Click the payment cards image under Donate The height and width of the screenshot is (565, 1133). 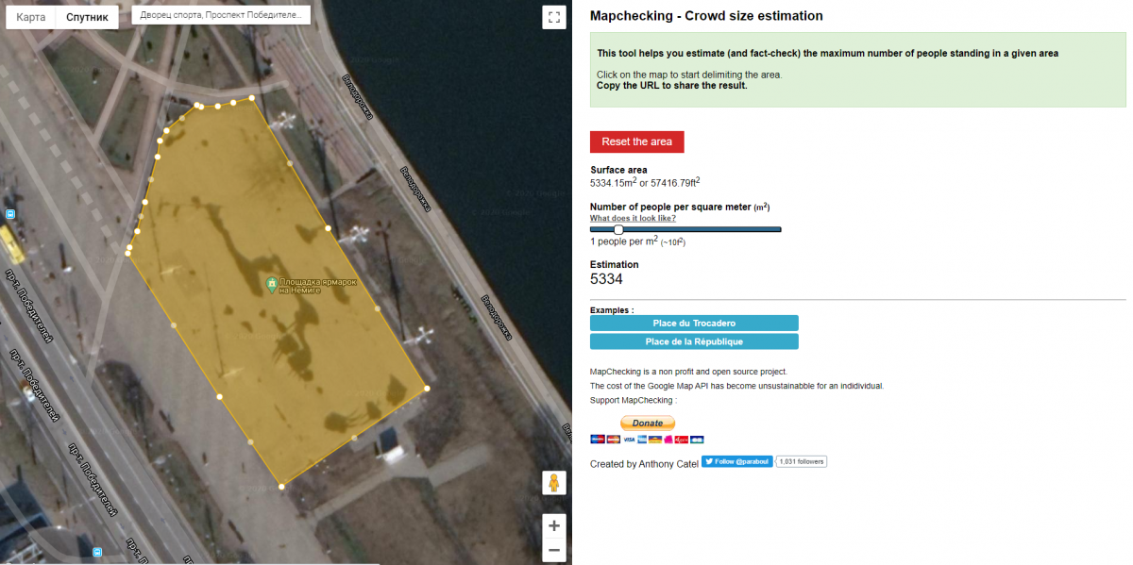[x=648, y=439]
